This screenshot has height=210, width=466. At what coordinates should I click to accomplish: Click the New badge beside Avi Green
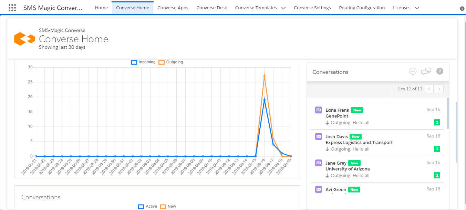(x=354, y=189)
